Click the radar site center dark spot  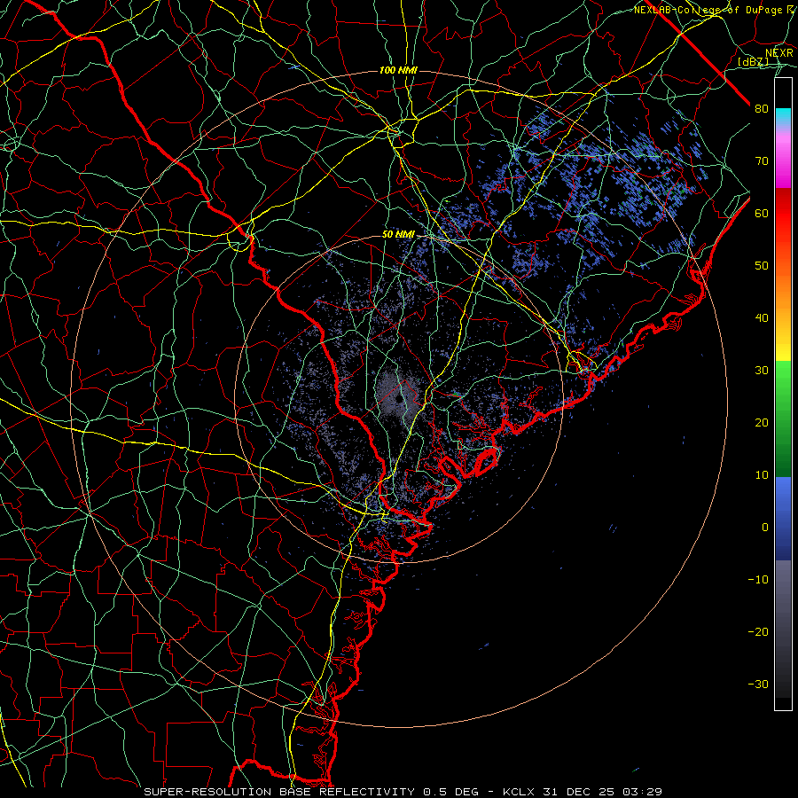399,400
